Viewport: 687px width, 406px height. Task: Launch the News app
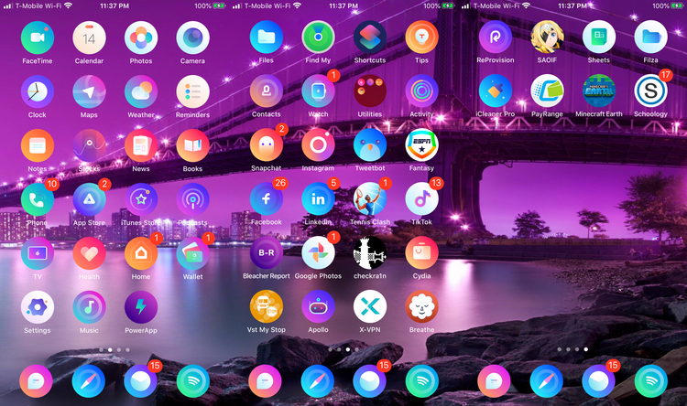point(141,145)
